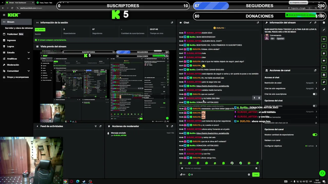Open the chat settings gear
This screenshot has width=328, height=184.
point(249,175)
